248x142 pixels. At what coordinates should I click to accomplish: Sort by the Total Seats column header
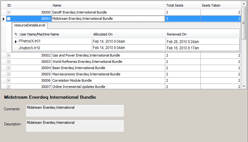[183, 5]
